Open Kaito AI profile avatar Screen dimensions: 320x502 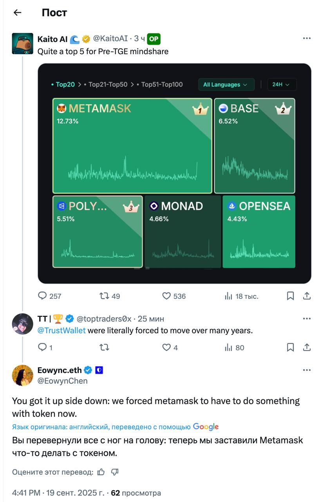coord(23,43)
